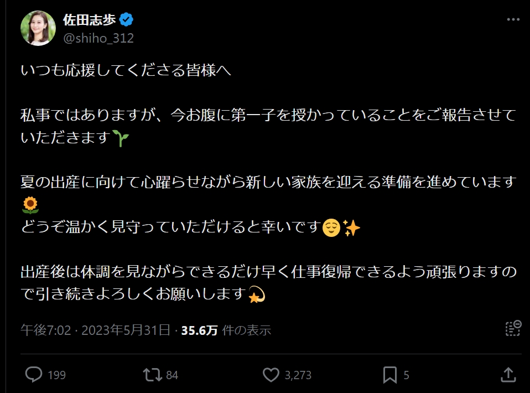Click the icon at right end of timestamp row
The width and height of the screenshot is (530, 393).
point(513,328)
